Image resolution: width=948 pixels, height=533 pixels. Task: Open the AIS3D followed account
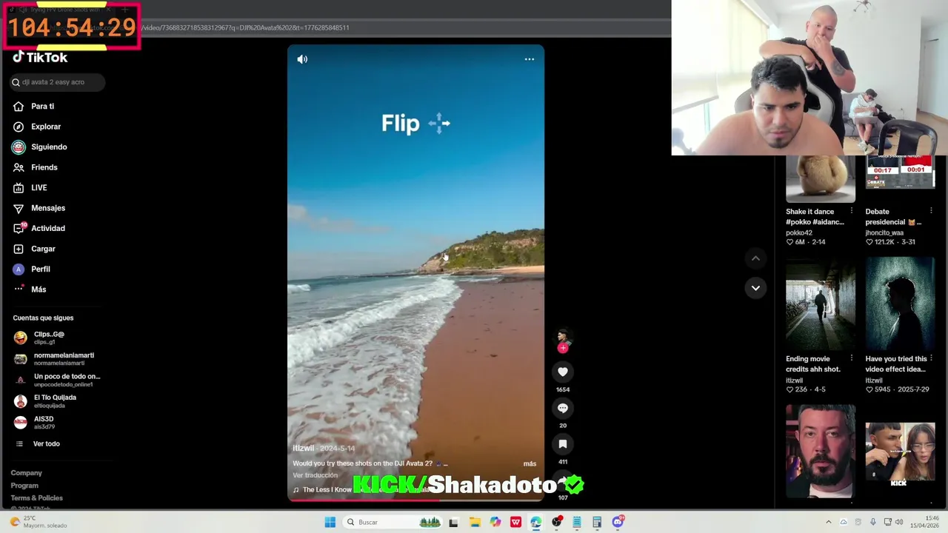pyautogui.click(x=34, y=422)
